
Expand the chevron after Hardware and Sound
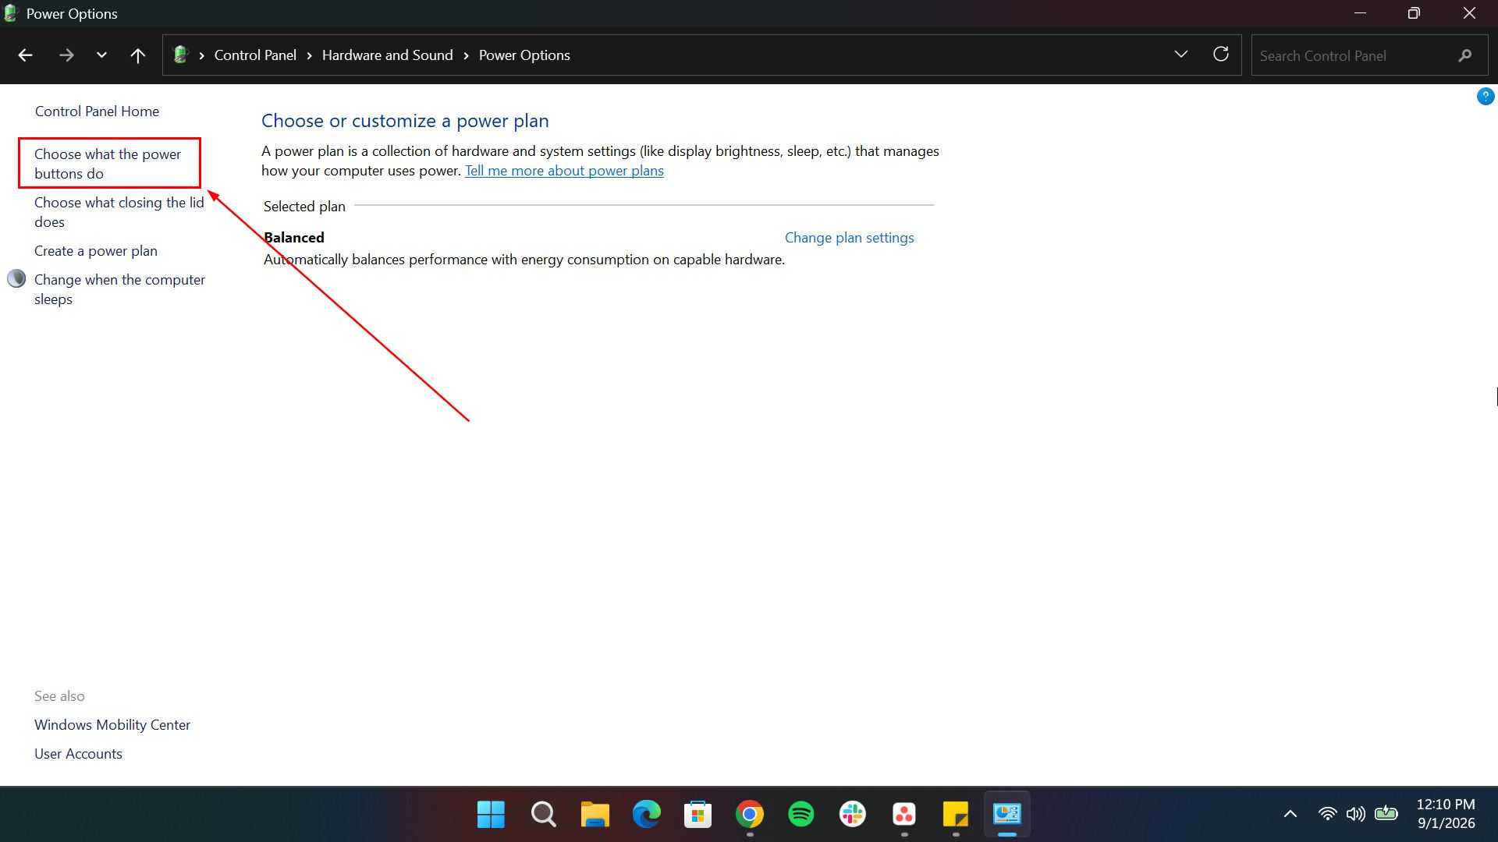coord(466,55)
